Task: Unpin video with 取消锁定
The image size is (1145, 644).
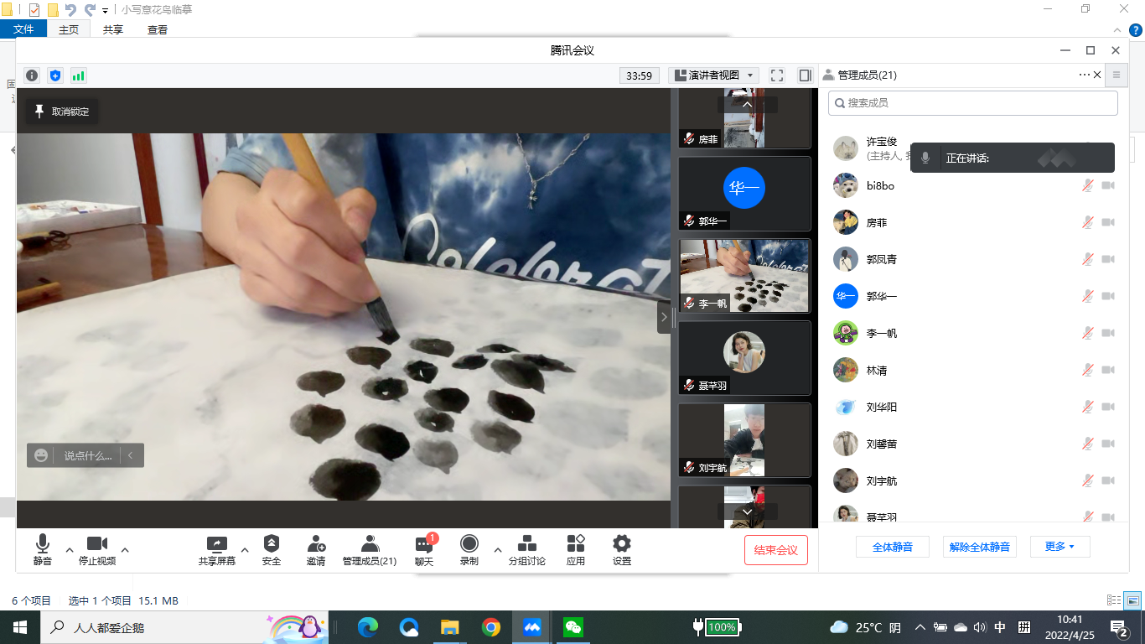Action: (x=62, y=112)
